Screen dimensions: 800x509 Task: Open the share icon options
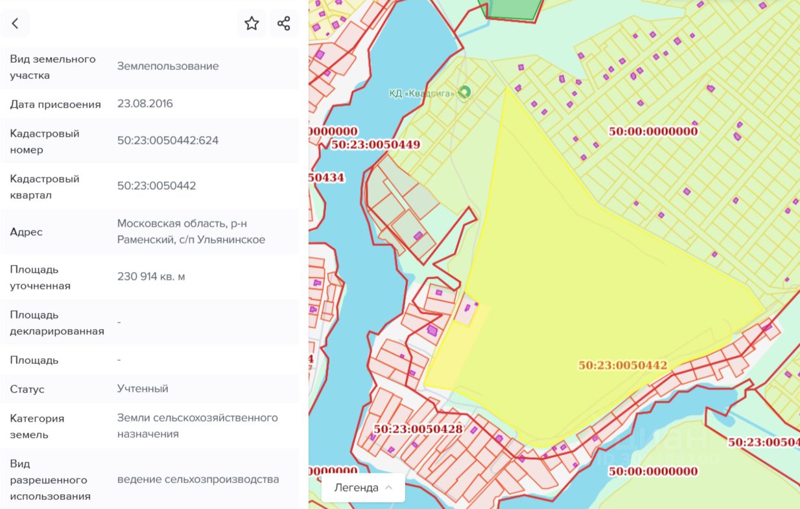pos(283,24)
